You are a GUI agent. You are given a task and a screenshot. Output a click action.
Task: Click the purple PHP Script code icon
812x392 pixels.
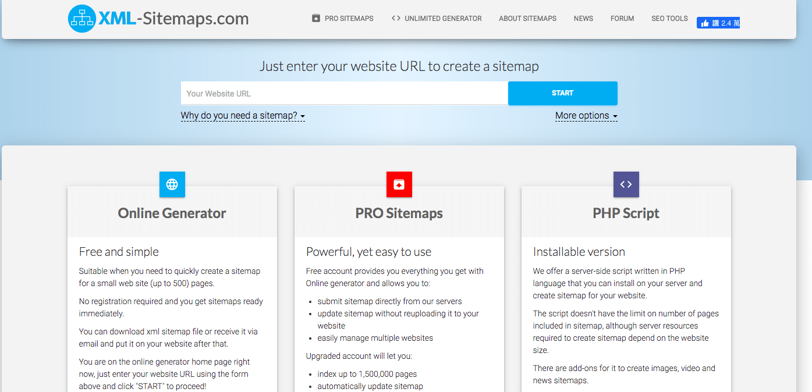(626, 184)
